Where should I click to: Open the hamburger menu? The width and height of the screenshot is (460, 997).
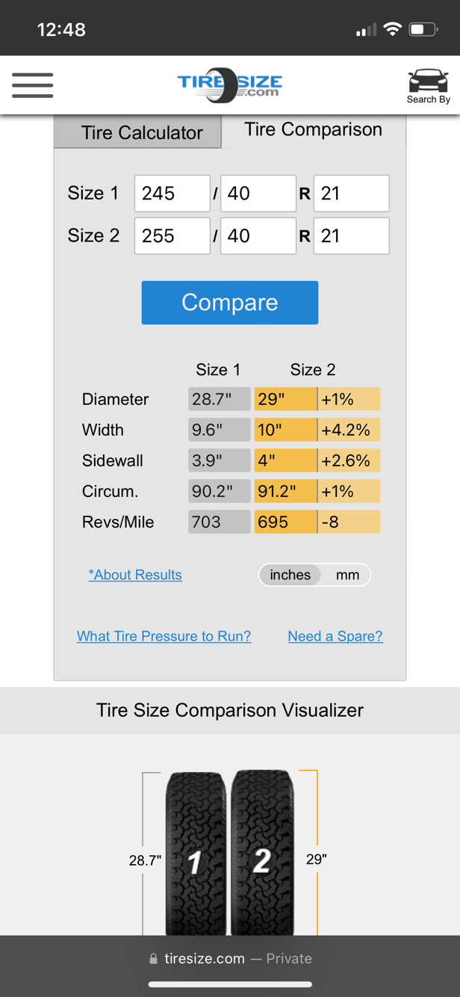pos(32,85)
